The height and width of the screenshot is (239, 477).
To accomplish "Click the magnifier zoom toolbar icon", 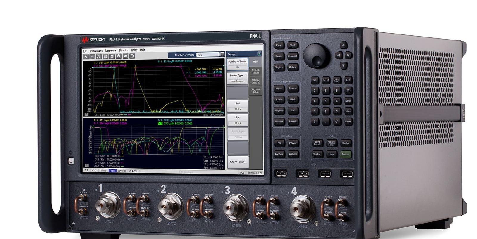I will pyautogui.click(x=119, y=56).
